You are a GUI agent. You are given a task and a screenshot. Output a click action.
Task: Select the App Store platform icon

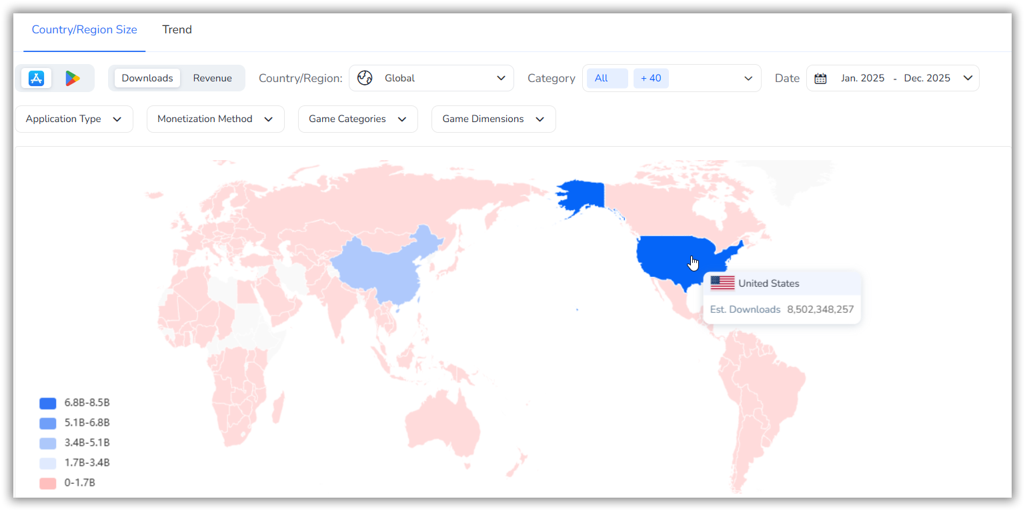[36, 78]
